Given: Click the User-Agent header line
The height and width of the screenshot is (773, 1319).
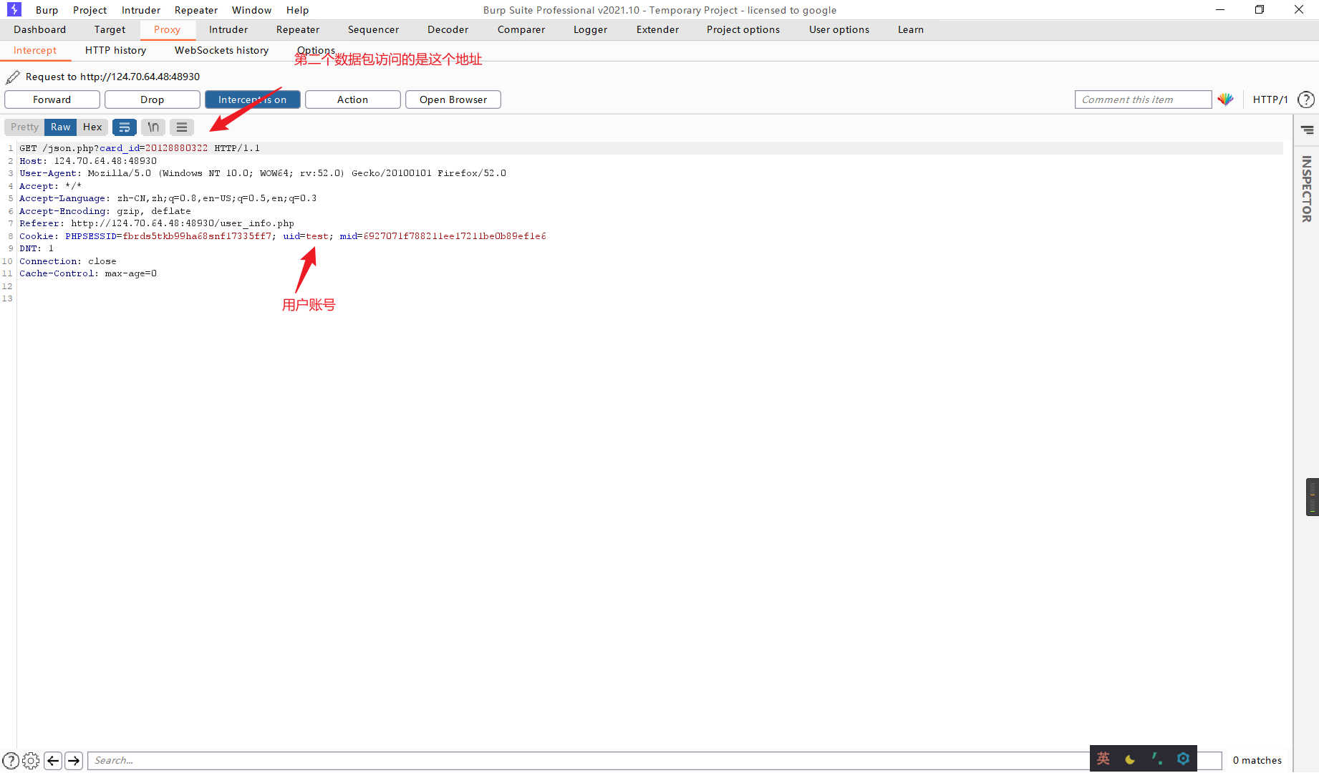Looking at the screenshot, I should pos(263,173).
